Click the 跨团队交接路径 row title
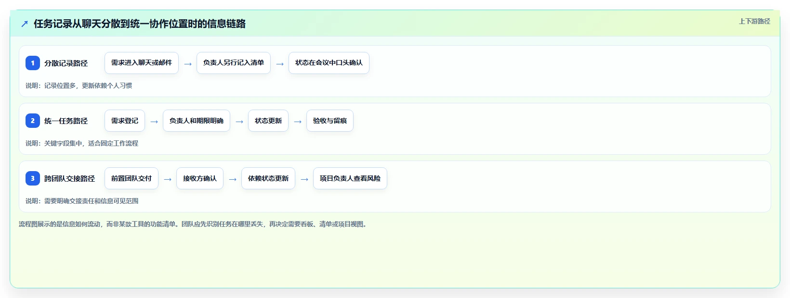The image size is (790, 298). pyautogui.click(x=69, y=178)
